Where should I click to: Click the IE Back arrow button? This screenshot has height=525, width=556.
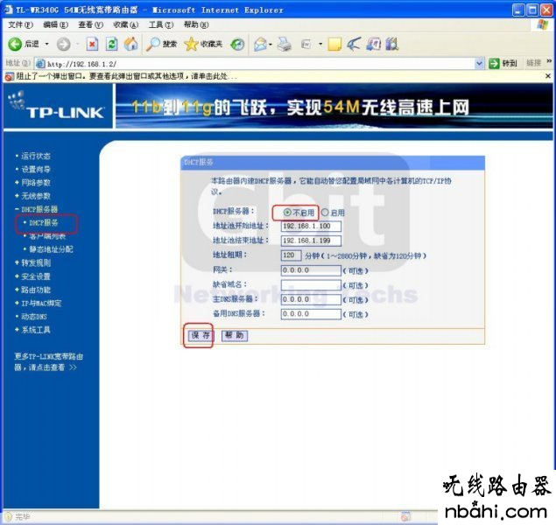pyautogui.click(x=15, y=44)
